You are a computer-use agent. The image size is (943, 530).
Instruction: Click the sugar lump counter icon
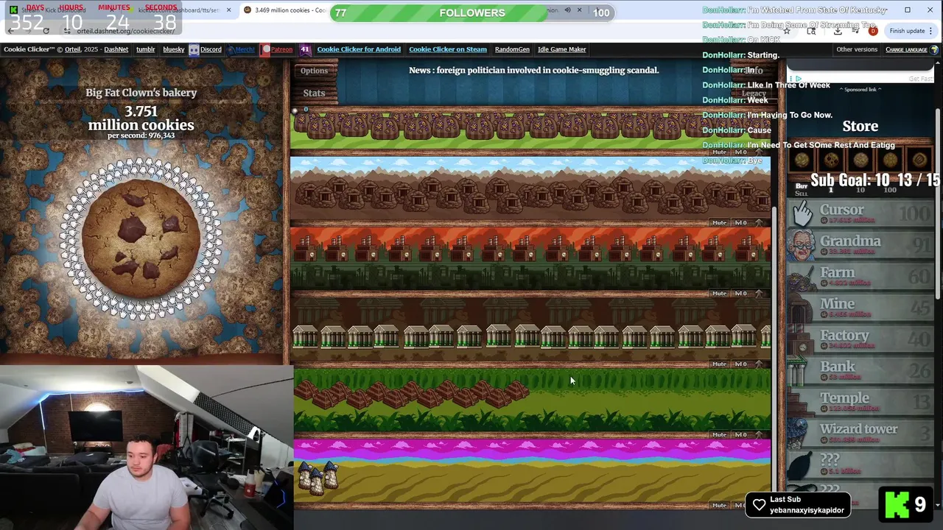pos(296,110)
